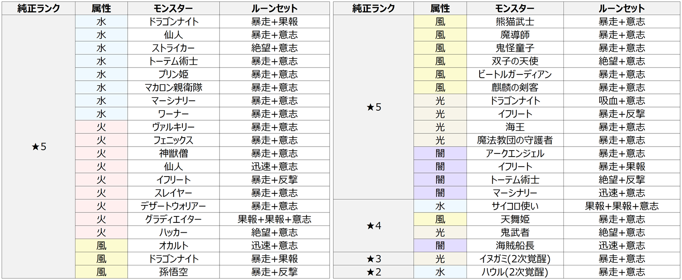Image resolution: width=682 pixels, height=280 pixels.
Task: Click the ★4 rank cell
Action: (373, 226)
